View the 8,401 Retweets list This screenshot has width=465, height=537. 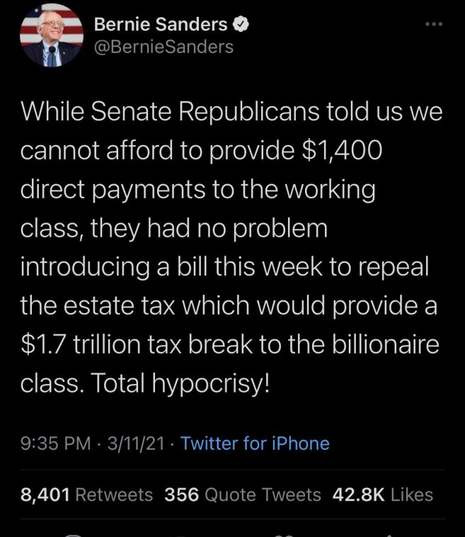point(87,494)
